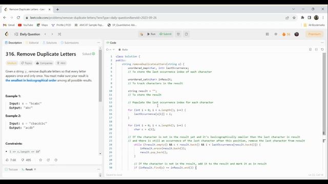The width and height of the screenshot is (328, 184).
Task: Click the Solved status indicator
Action: pyautogui.click(x=89, y=54)
